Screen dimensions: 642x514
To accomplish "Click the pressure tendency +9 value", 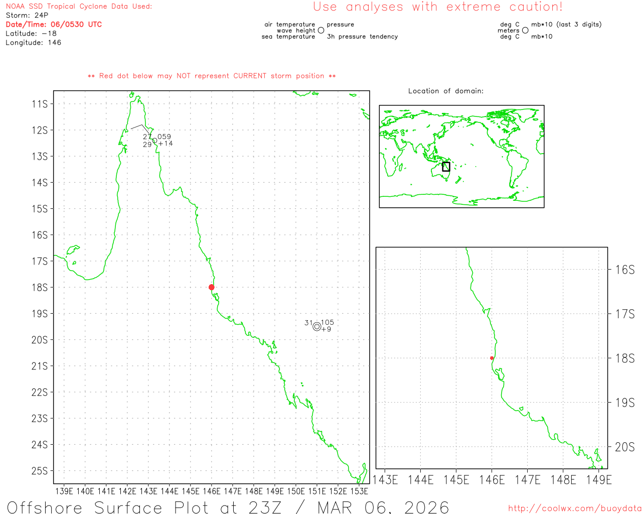I will 326,329.
